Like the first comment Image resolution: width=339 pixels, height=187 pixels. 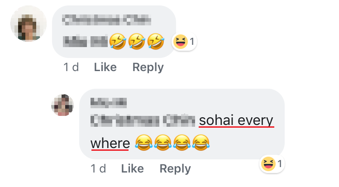(105, 67)
